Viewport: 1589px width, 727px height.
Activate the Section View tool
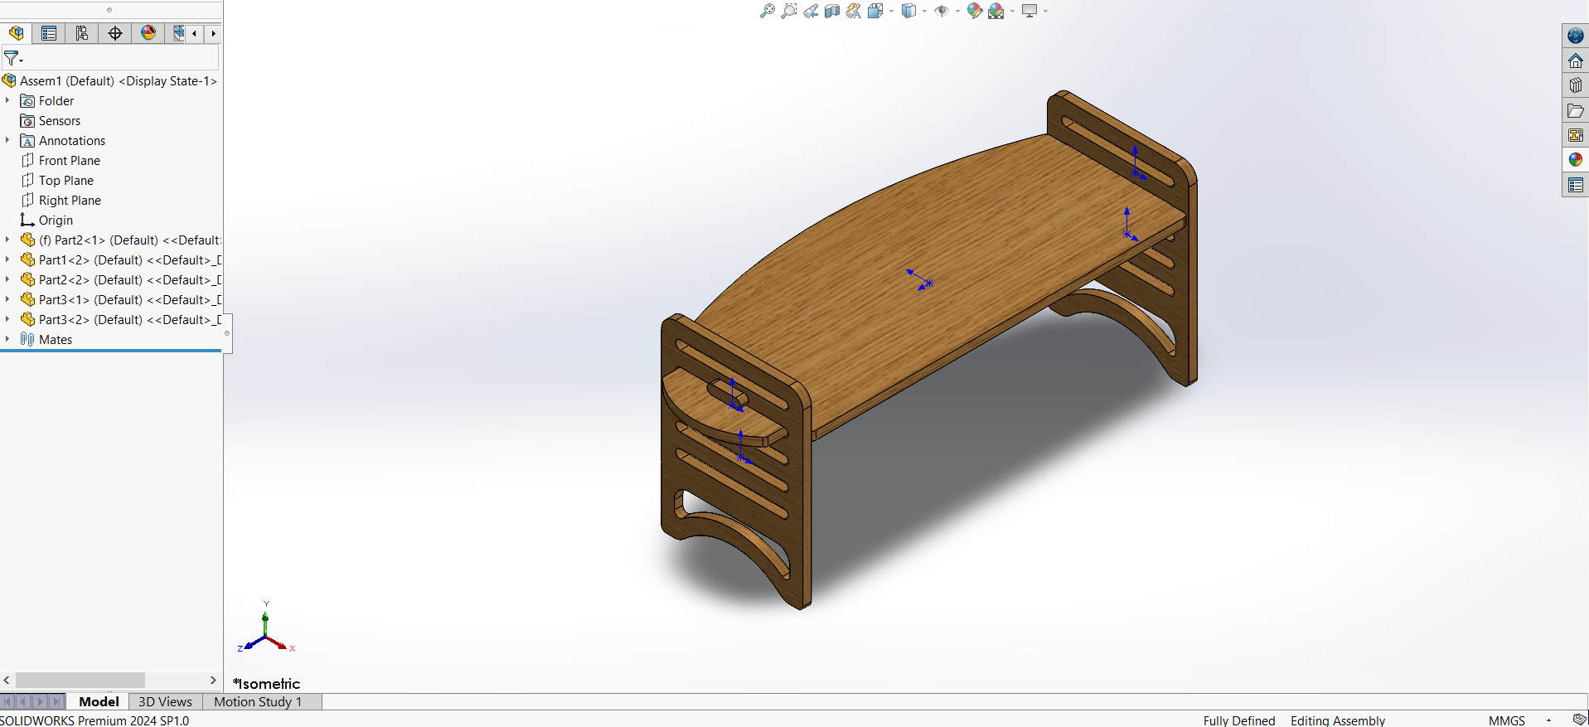pyautogui.click(x=832, y=11)
